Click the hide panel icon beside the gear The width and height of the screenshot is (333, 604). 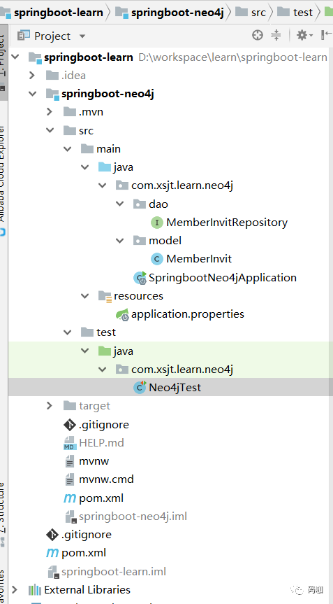pos(327,36)
